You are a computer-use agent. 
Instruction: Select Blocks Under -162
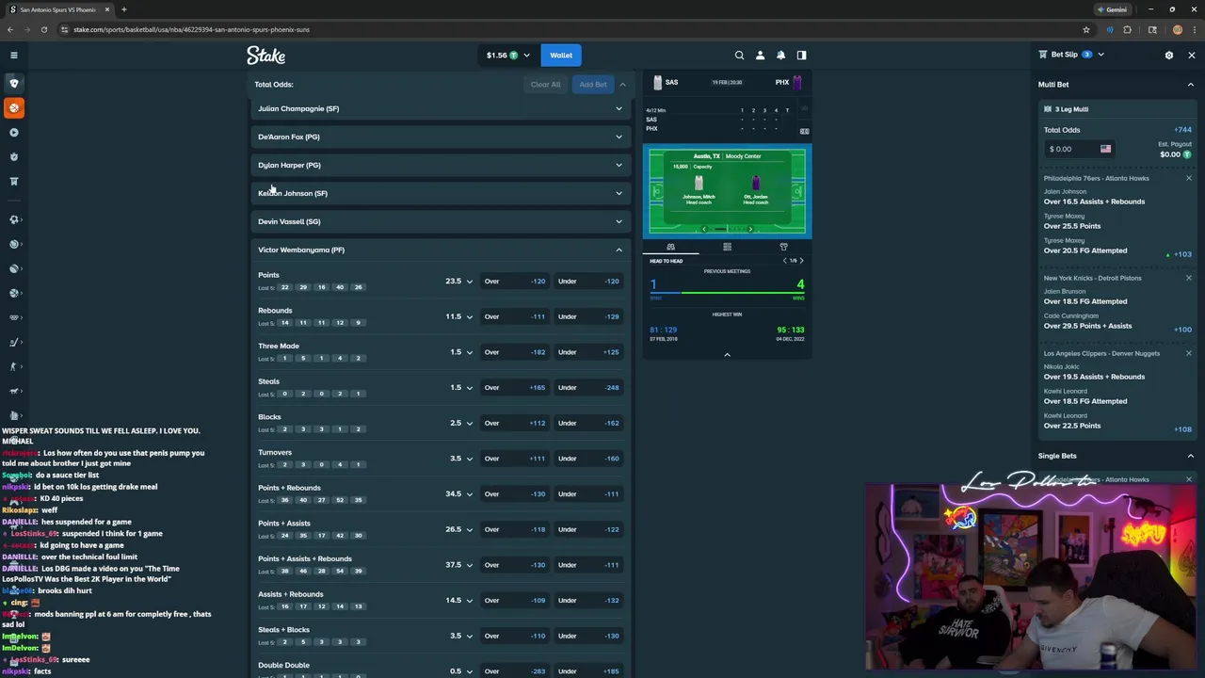click(589, 423)
